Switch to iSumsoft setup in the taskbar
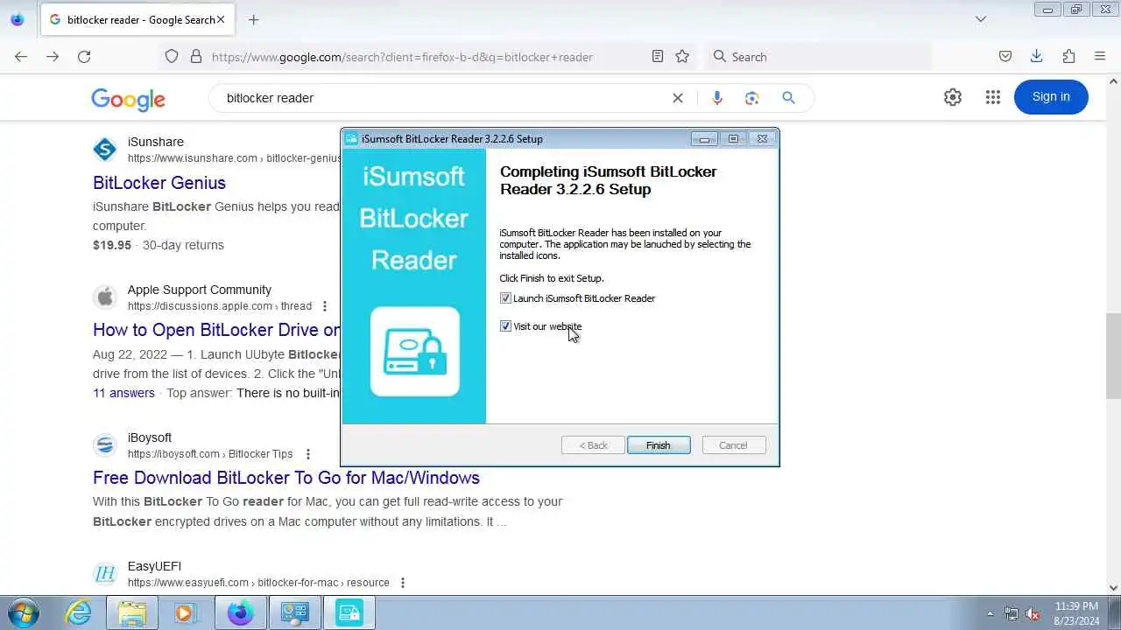 349,612
